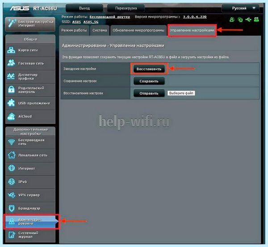Click the Выберите файл file chooser

click(181, 93)
